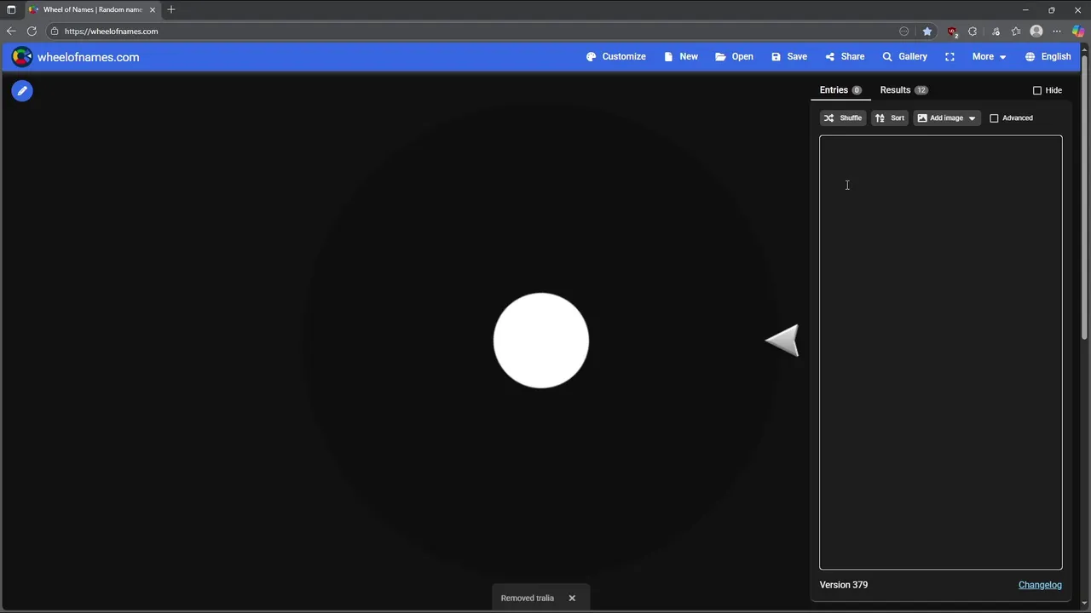The image size is (1091, 613).
Task: Enter fullscreen mode icon
Action: [x=950, y=57]
